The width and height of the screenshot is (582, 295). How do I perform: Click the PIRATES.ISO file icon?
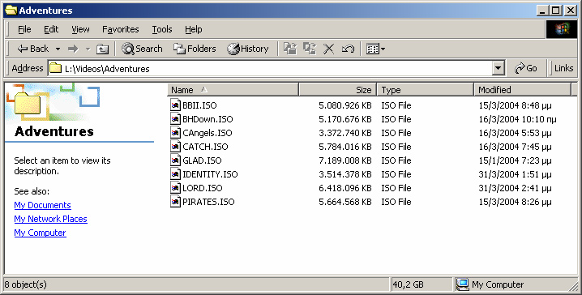click(x=176, y=201)
